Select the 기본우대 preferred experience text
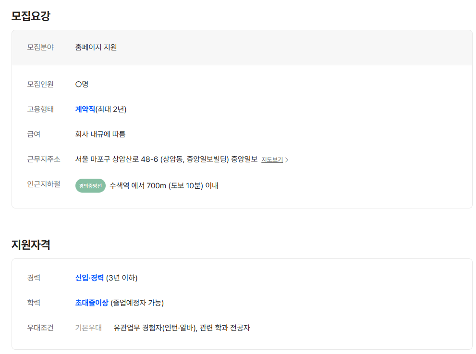Image resolution: width=476 pixels, height=354 pixels. tap(88, 328)
